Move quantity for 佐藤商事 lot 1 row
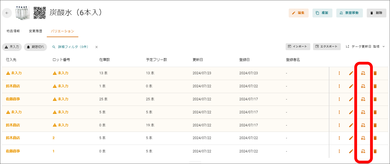The height and width of the screenshot is (164, 390). coord(363,151)
